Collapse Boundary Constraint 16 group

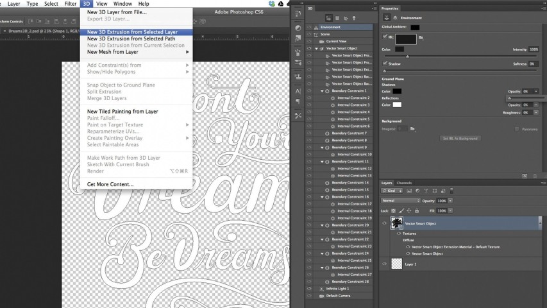pos(322,197)
